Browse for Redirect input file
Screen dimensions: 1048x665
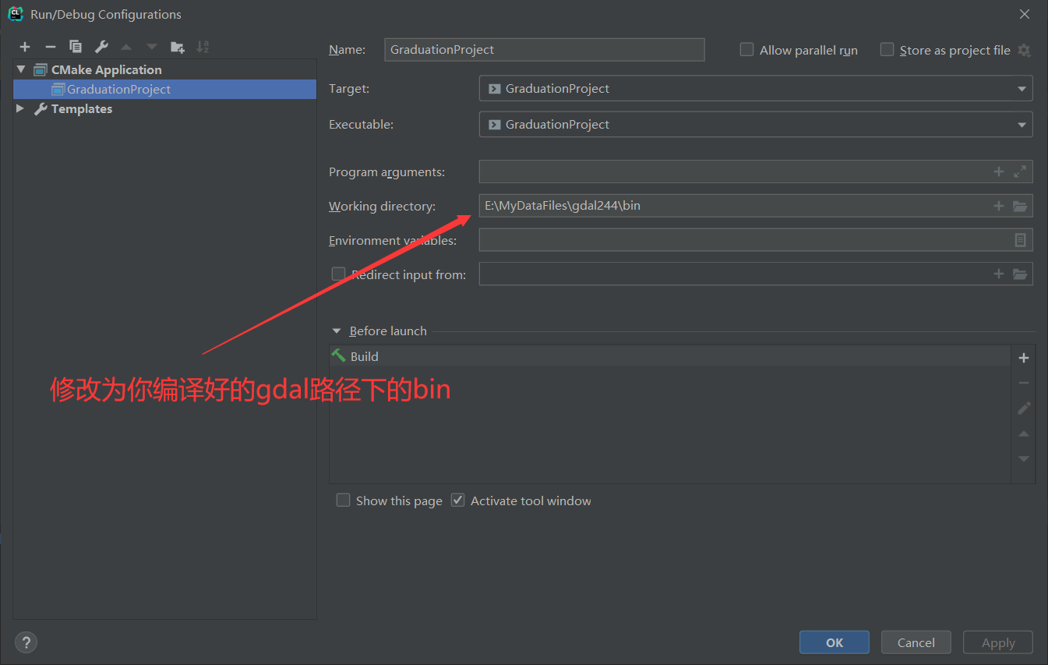coord(1020,274)
